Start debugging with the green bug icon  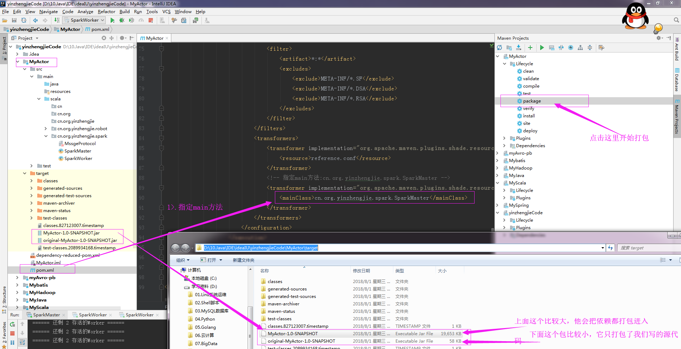122,21
